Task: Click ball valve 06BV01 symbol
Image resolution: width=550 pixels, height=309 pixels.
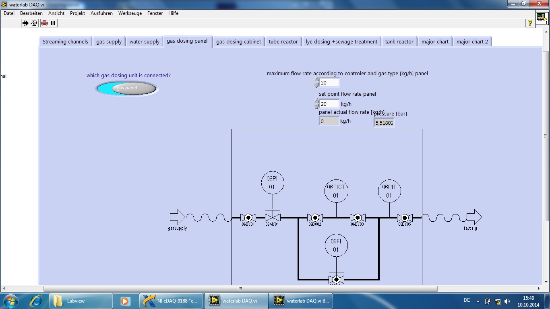Action: 248,218
